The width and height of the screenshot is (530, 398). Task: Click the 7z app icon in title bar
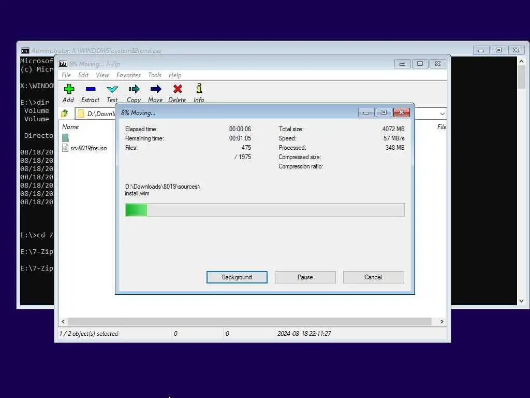63,64
